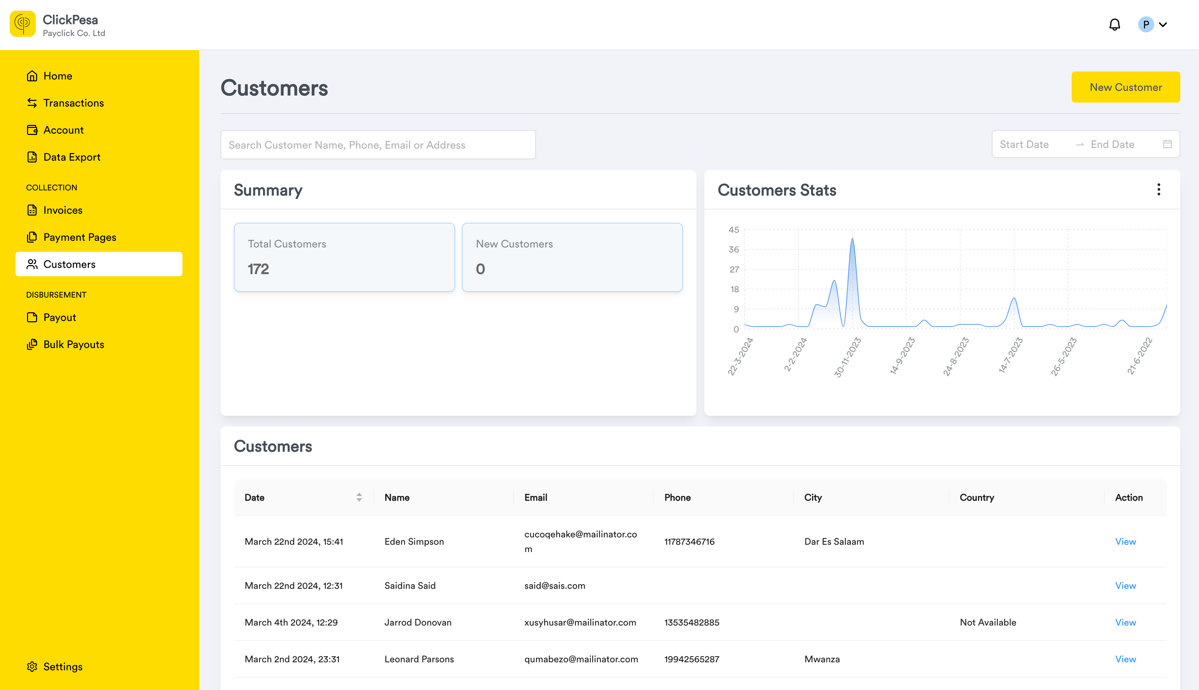This screenshot has width=1199, height=690.
Task: Click phone number 11787346716
Action: click(689, 541)
